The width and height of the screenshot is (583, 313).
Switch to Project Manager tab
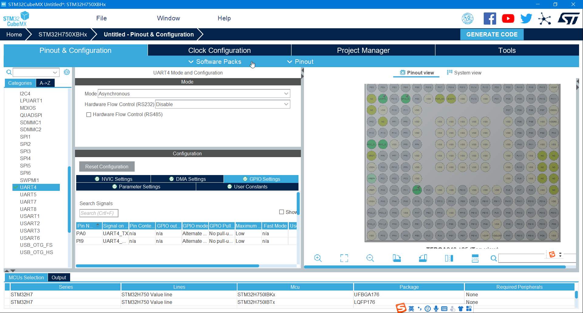point(363,50)
